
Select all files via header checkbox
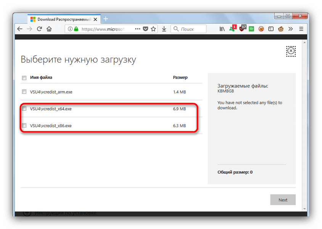[24, 78]
